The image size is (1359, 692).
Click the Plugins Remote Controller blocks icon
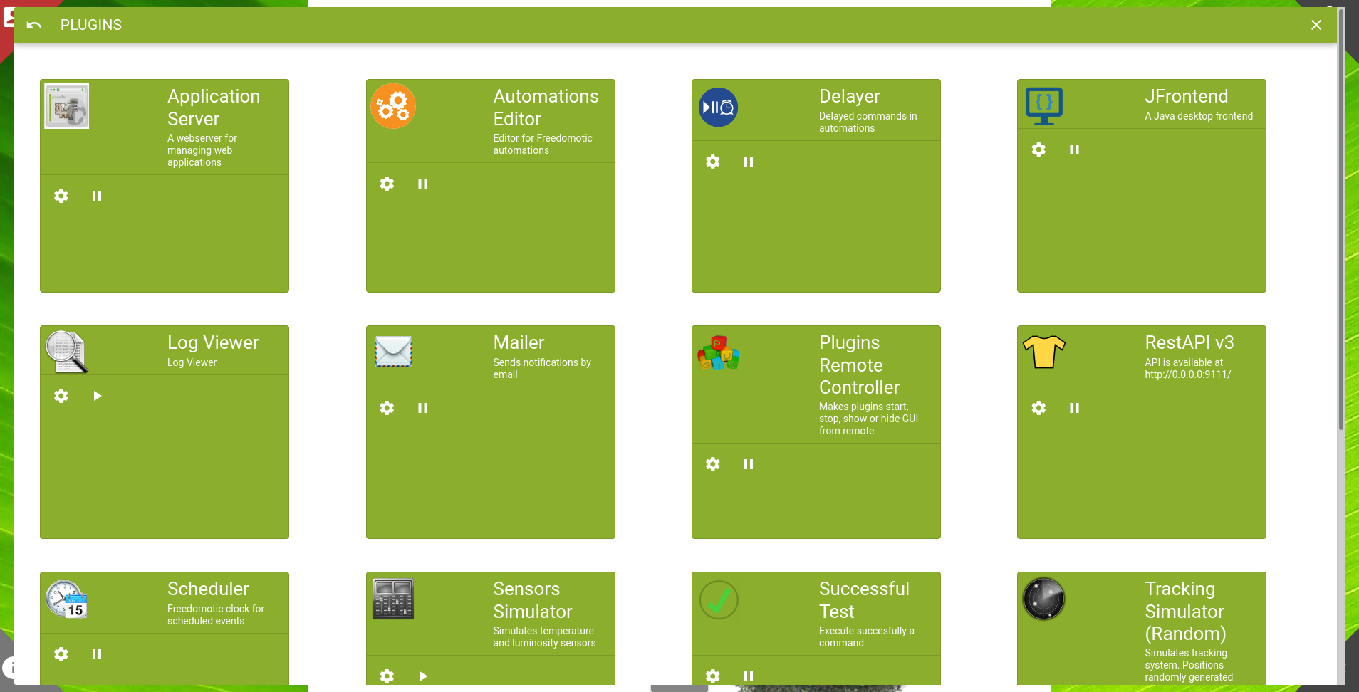(x=718, y=353)
